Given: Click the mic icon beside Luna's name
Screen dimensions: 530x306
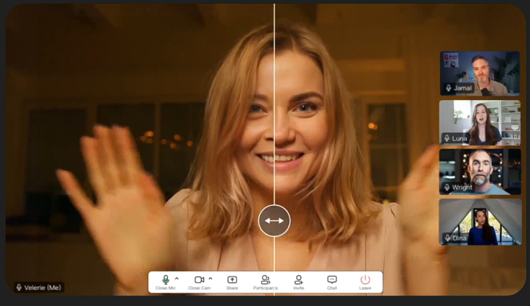Looking at the screenshot, I should (x=448, y=138).
